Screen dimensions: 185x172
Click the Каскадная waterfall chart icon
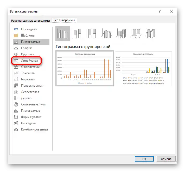coord(16,123)
